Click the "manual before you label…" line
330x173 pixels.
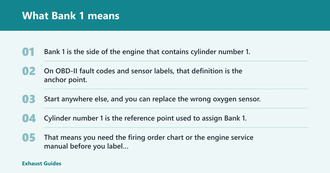pyautogui.click(x=86, y=146)
